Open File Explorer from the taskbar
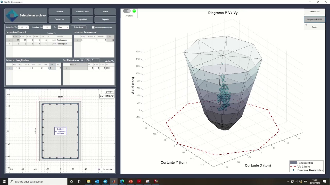The image size is (330, 185). click(x=88, y=182)
